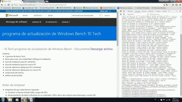Switch to the Sources tab
This screenshot has height=102, width=182.
tap(144, 11)
